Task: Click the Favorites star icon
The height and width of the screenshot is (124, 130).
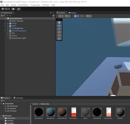Action: point(4,104)
